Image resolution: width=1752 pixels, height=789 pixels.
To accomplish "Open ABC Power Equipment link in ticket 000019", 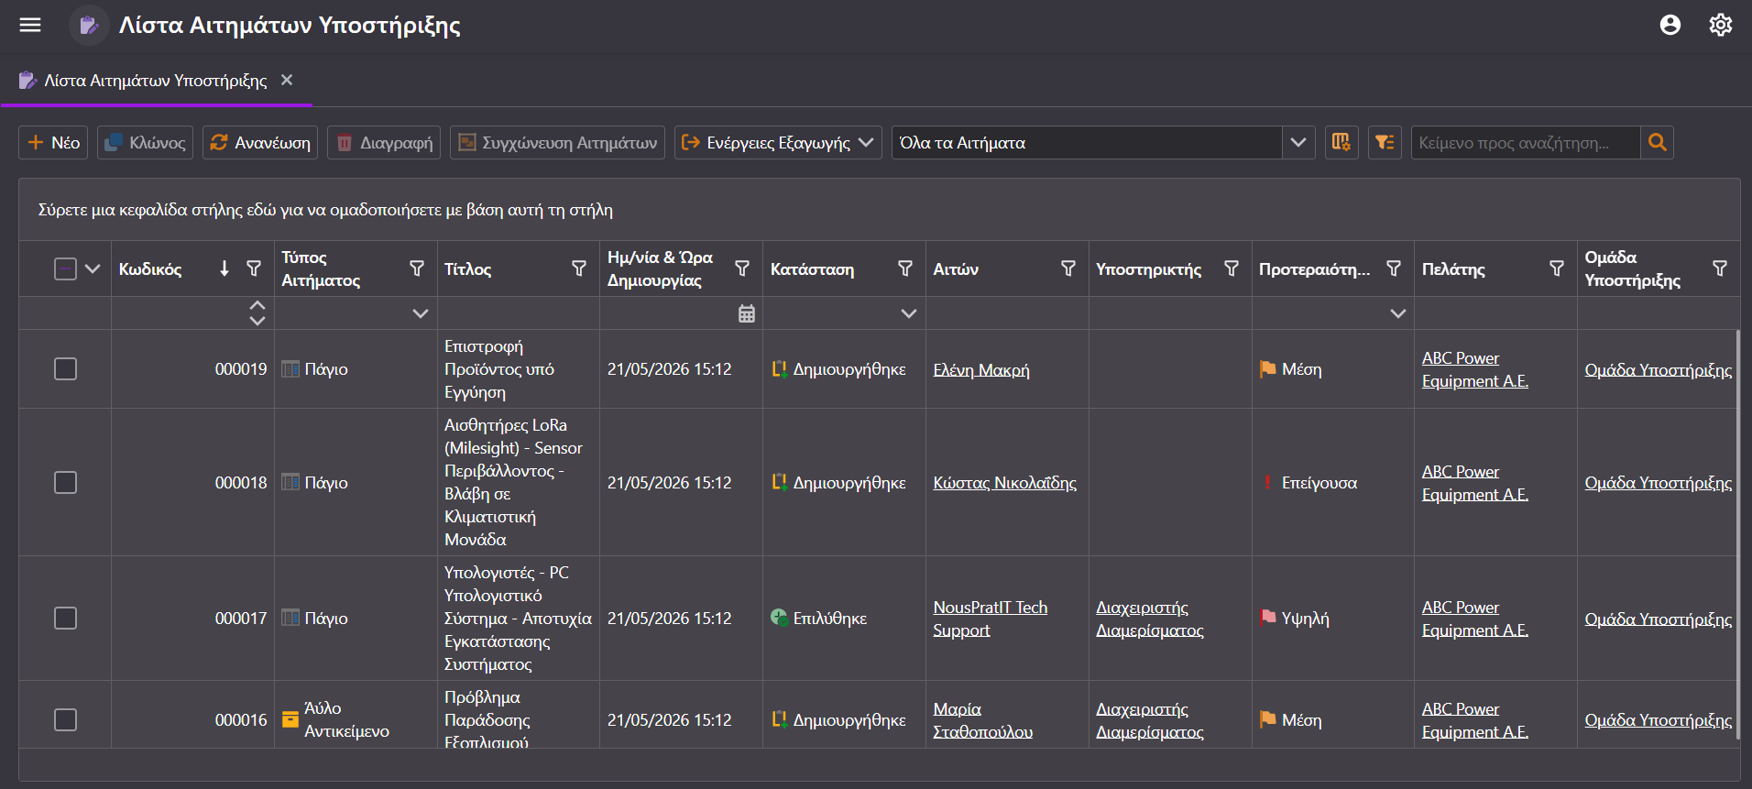I will pyautogui.click(x=1474, y=369).
